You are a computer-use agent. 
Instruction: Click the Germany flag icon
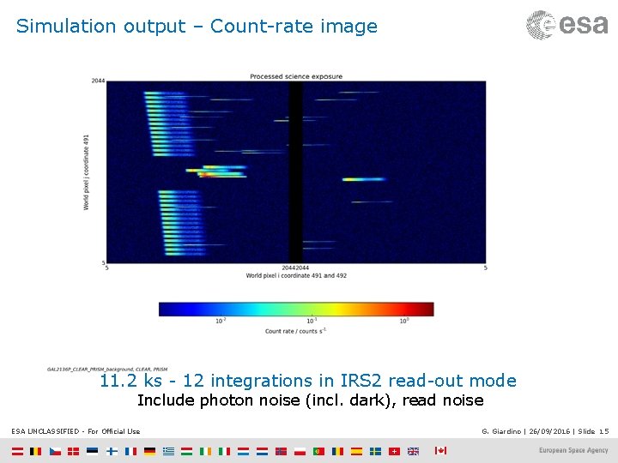[x=149, y=451]
